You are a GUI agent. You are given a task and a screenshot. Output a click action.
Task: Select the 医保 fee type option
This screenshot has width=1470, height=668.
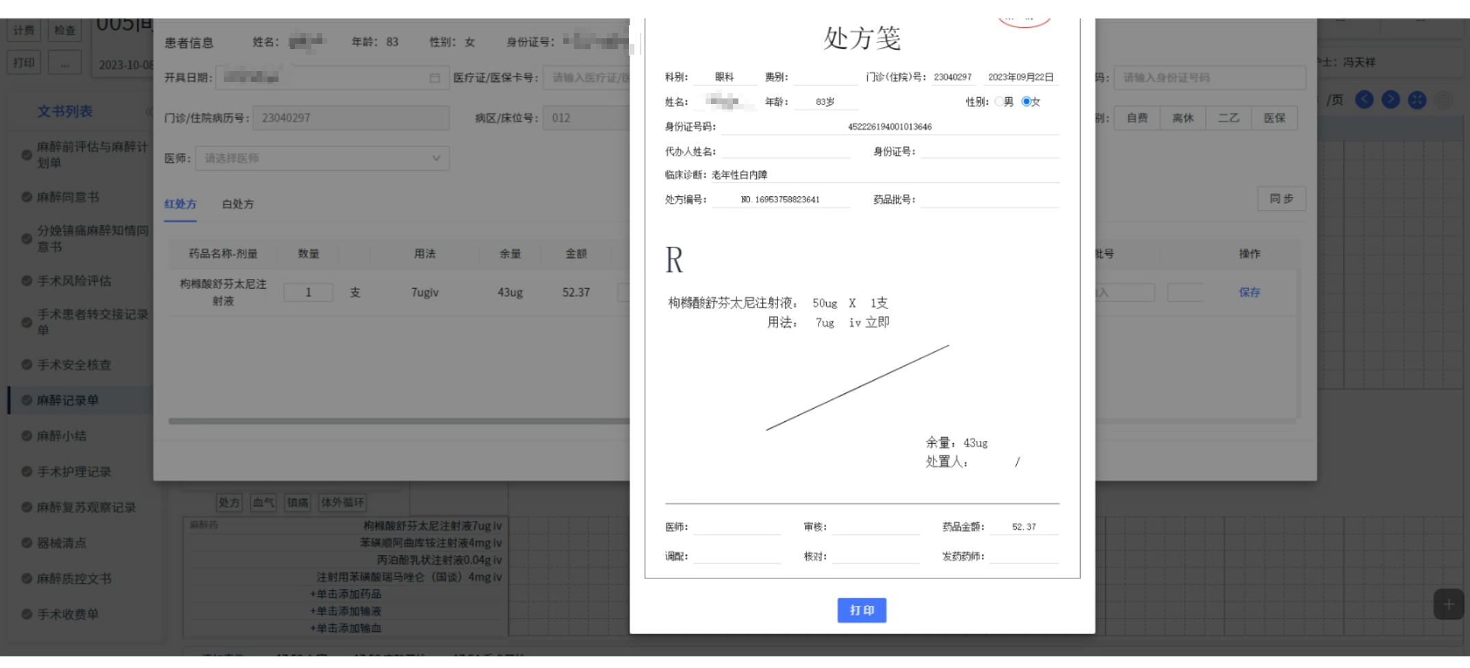coord(1274,118)
